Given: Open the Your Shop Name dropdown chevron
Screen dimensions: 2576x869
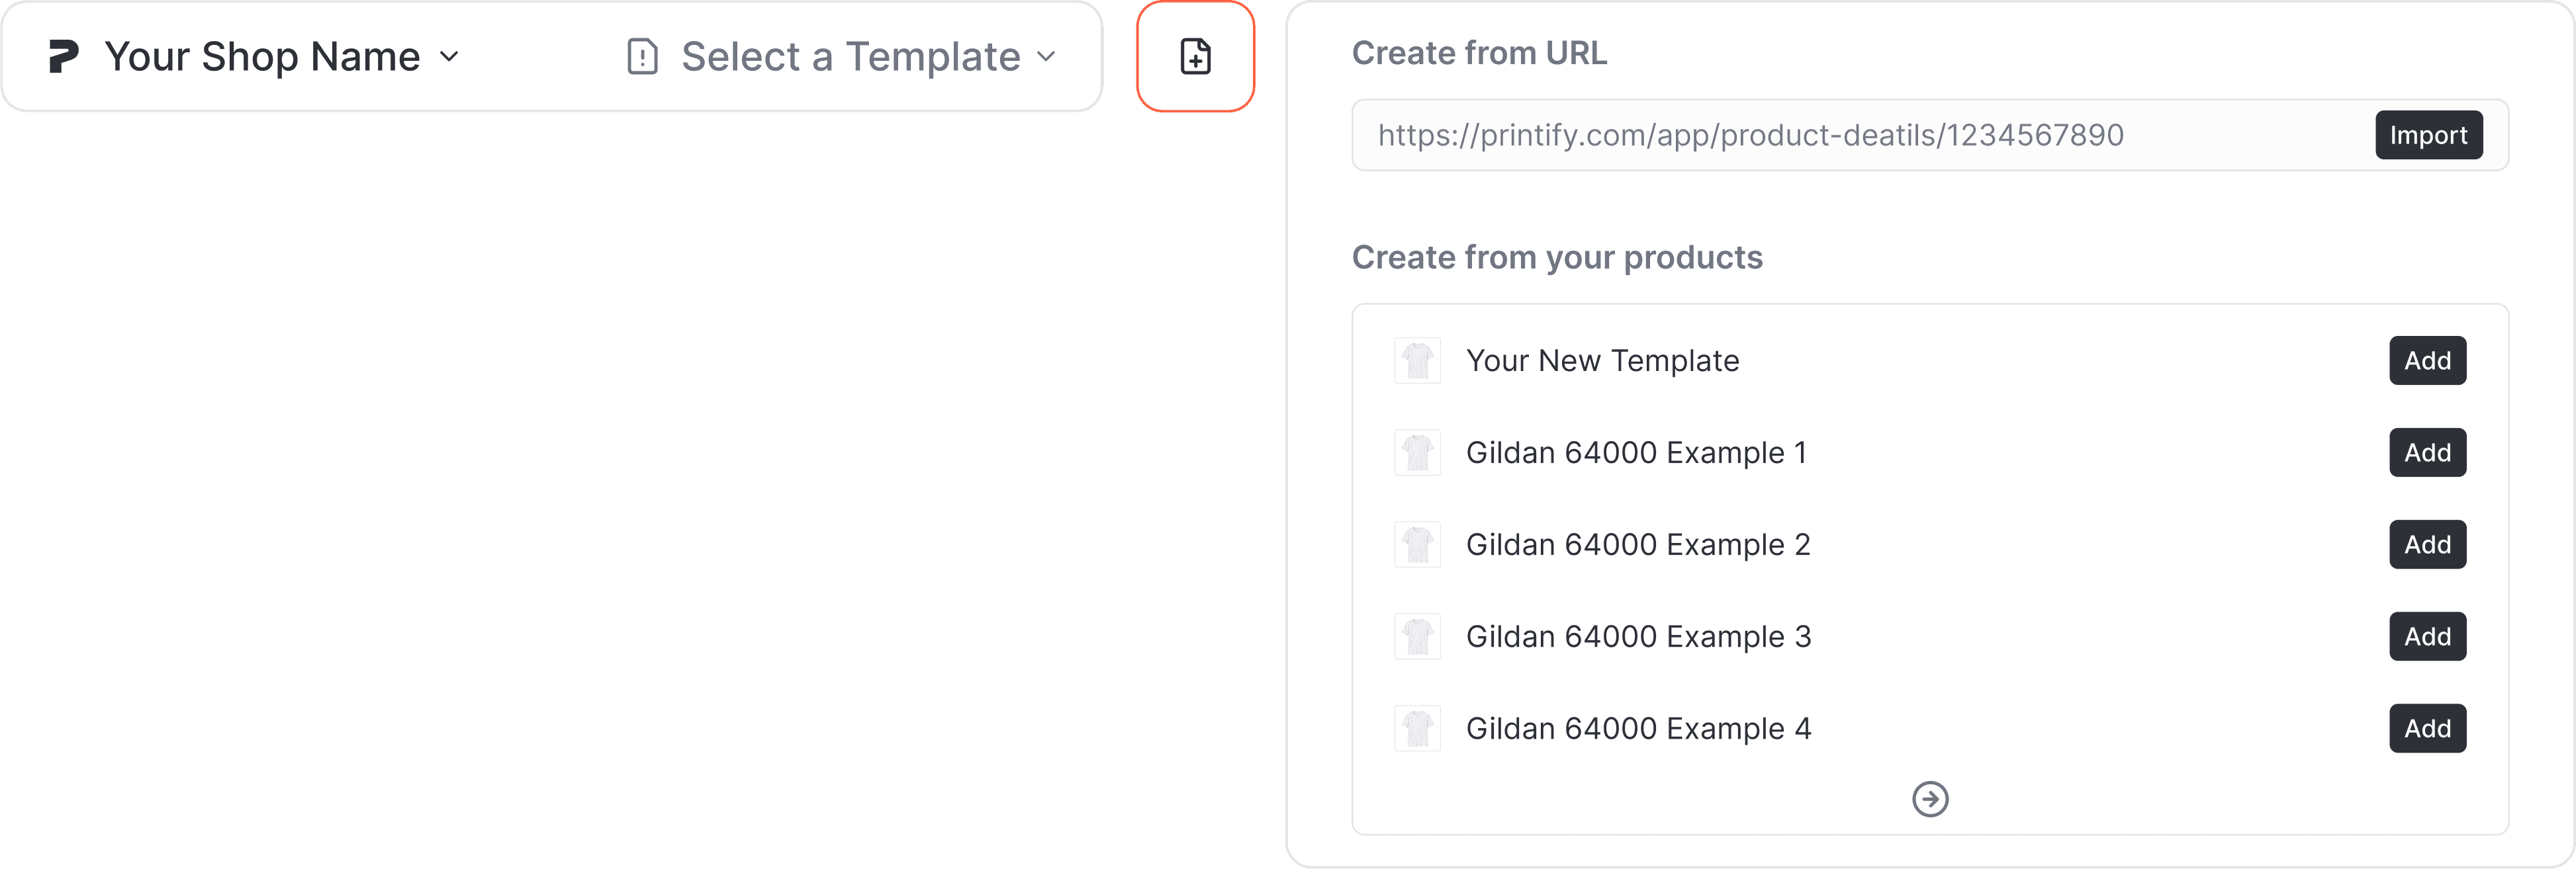Looking at the screenshot, I should coord(449,56).
